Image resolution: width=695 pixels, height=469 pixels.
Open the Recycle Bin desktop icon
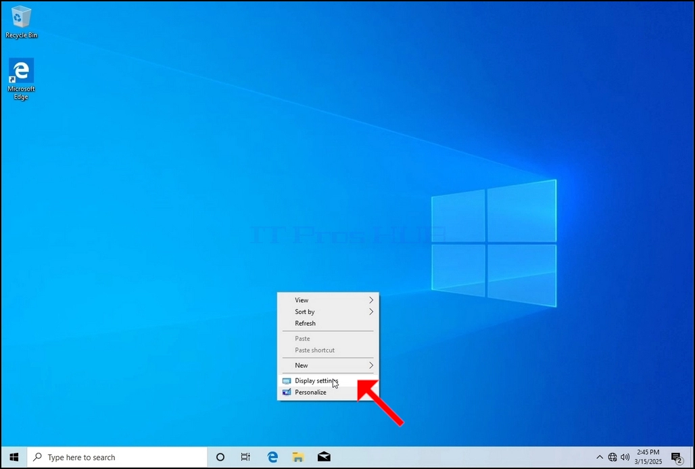[21, 22]
